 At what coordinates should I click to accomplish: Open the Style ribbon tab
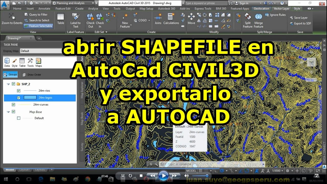tap(297, 8)
